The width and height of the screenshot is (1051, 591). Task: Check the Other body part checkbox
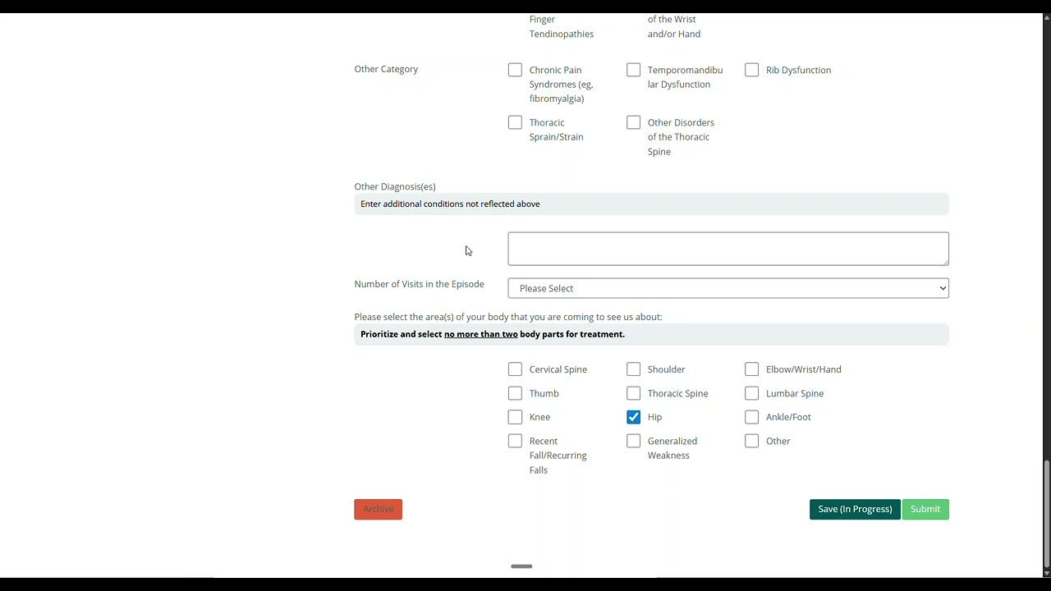751,441
